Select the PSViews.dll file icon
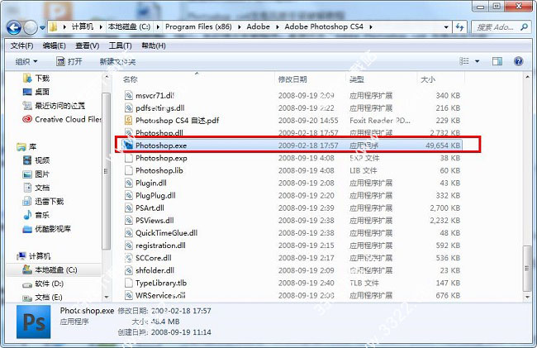 tap(128, 221)
